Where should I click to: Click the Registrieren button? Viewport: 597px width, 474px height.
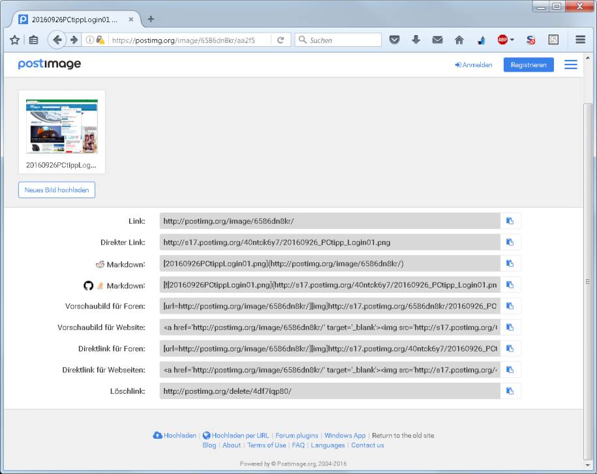528,65
